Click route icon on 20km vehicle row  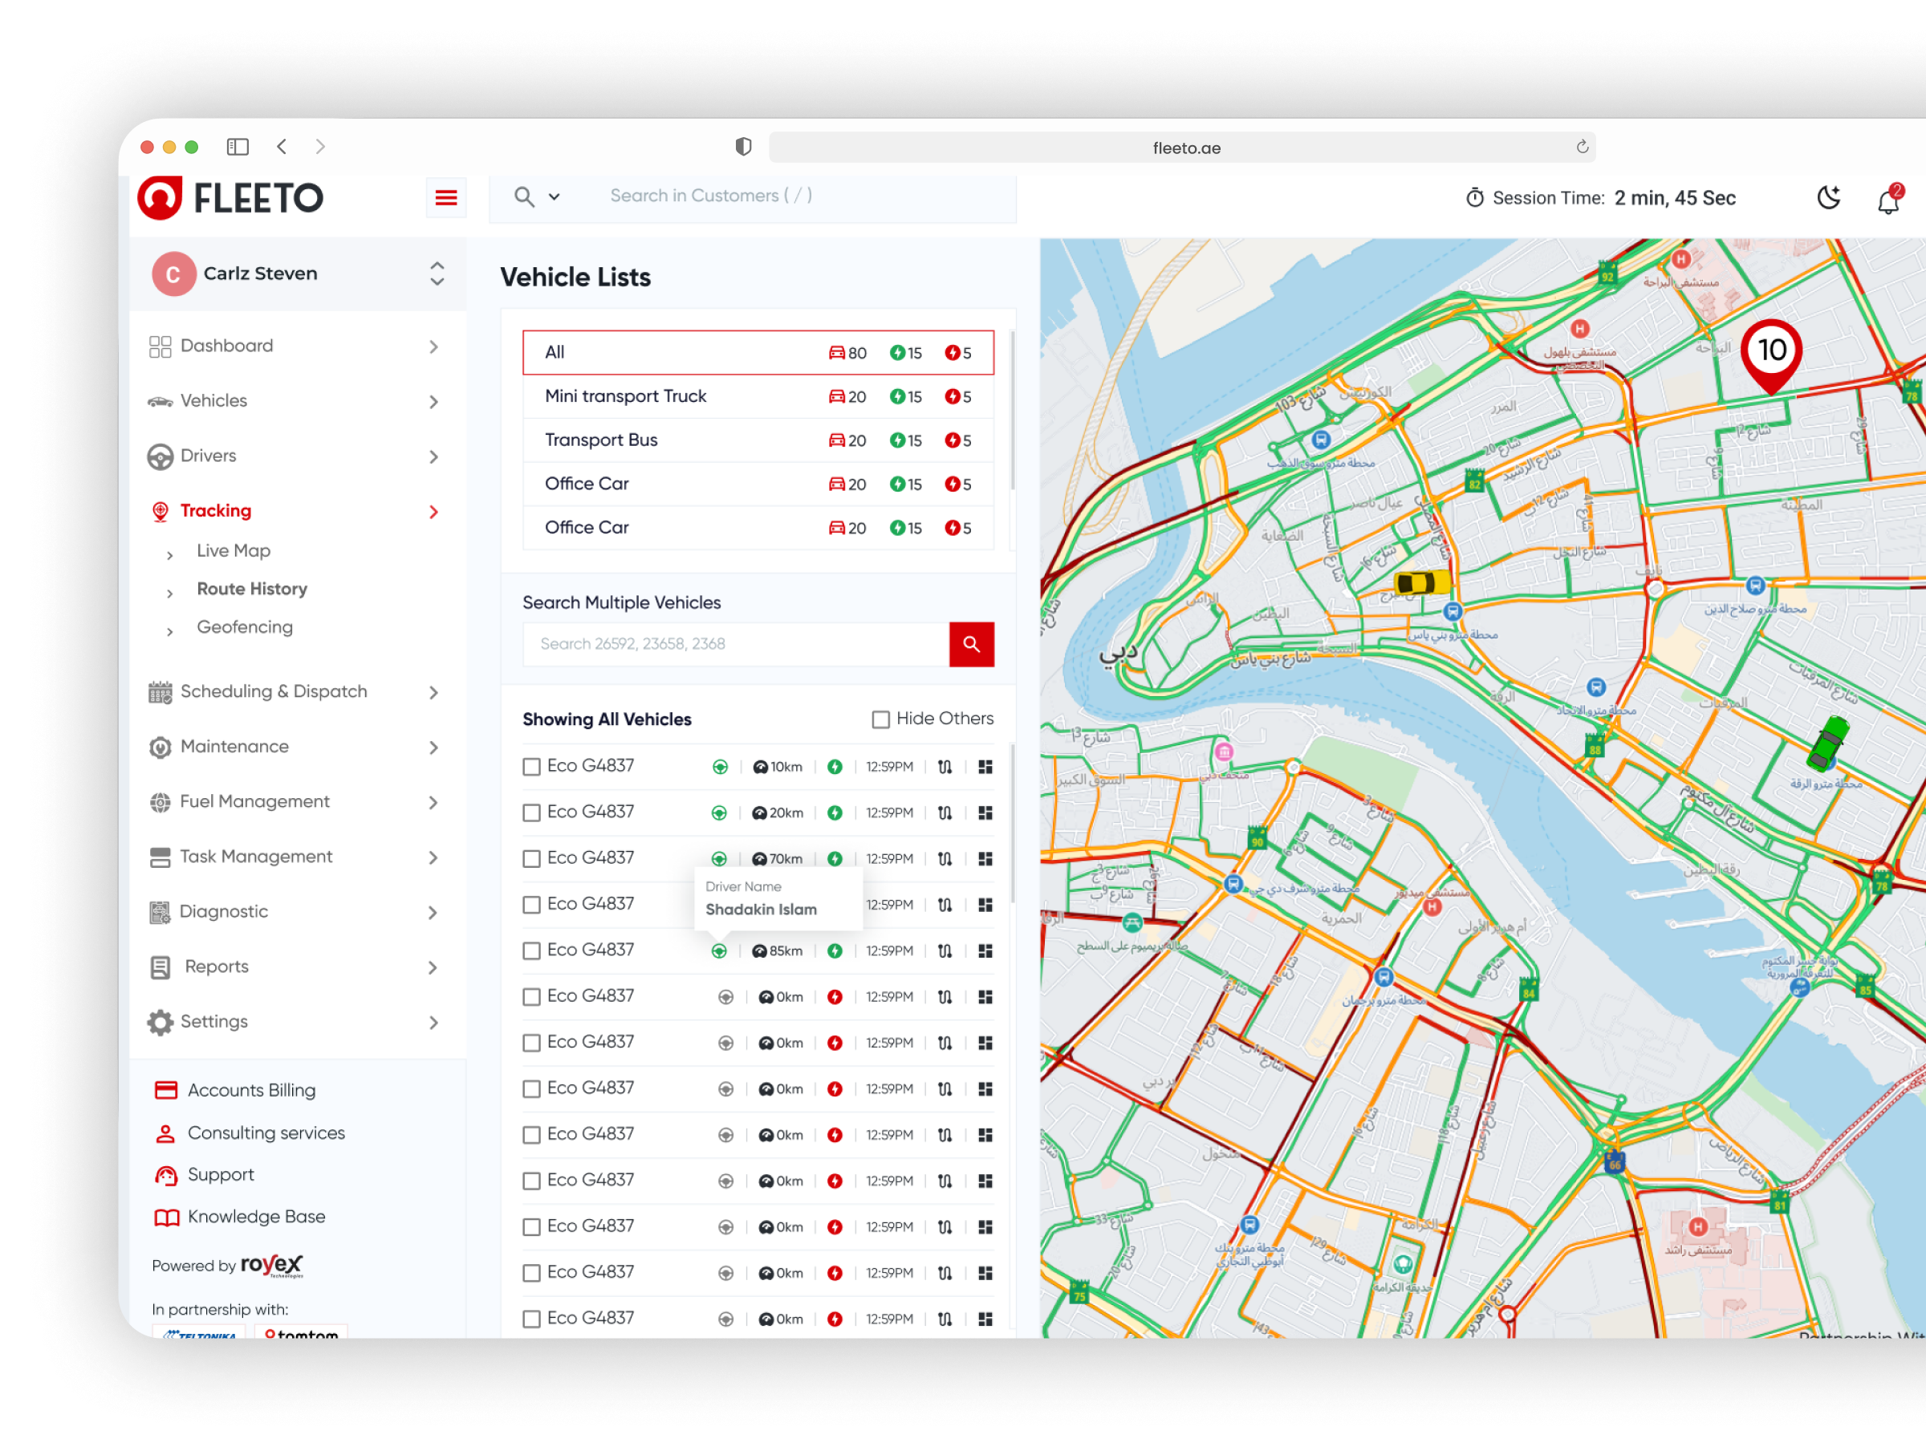(945, 813)
